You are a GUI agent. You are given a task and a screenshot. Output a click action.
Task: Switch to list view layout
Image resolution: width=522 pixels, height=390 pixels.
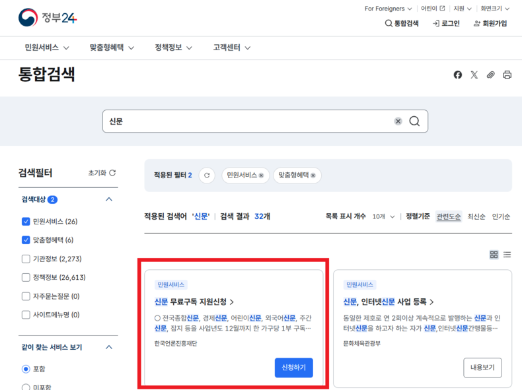pyautogui.click(x=507, y=255)
